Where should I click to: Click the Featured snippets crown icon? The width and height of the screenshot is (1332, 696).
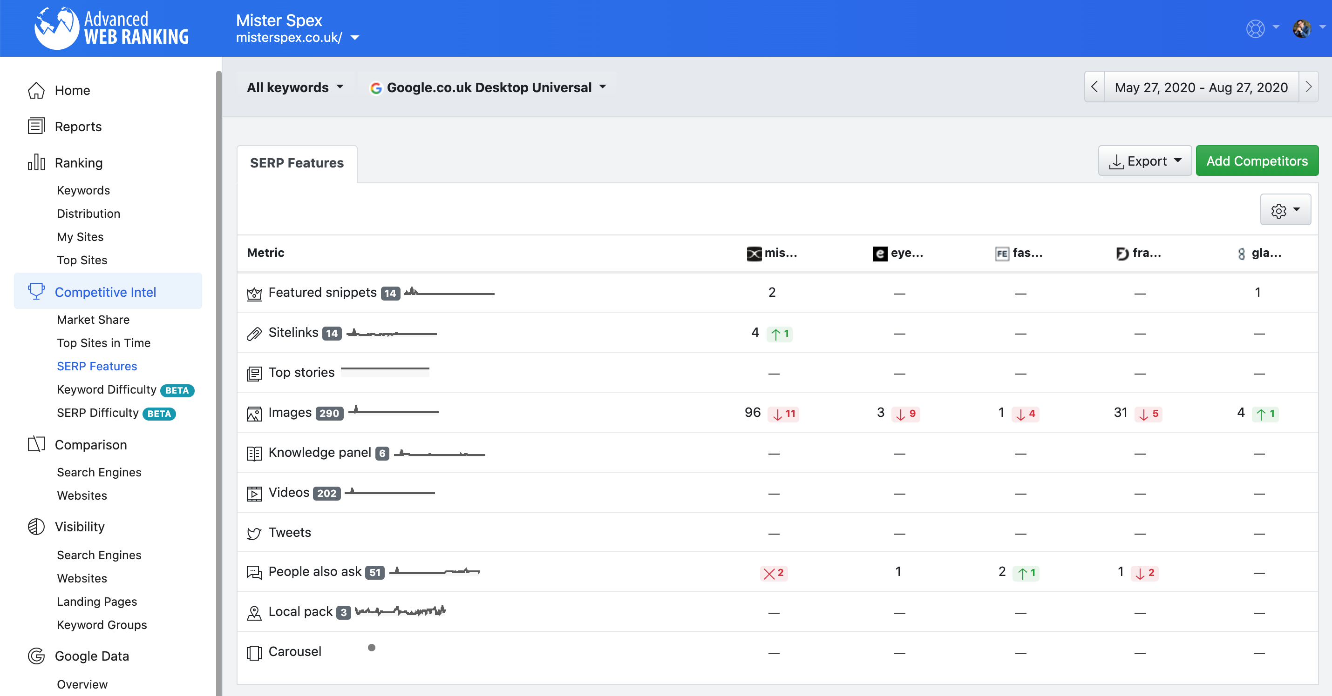coord(254,294)
